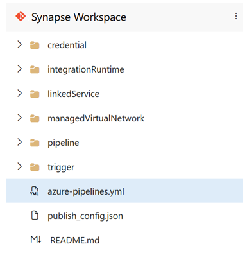Expand the linkedService folder chevron
The width and height of the screenshot is (247, 253).
pyautogui.click(x=20, y=93)
